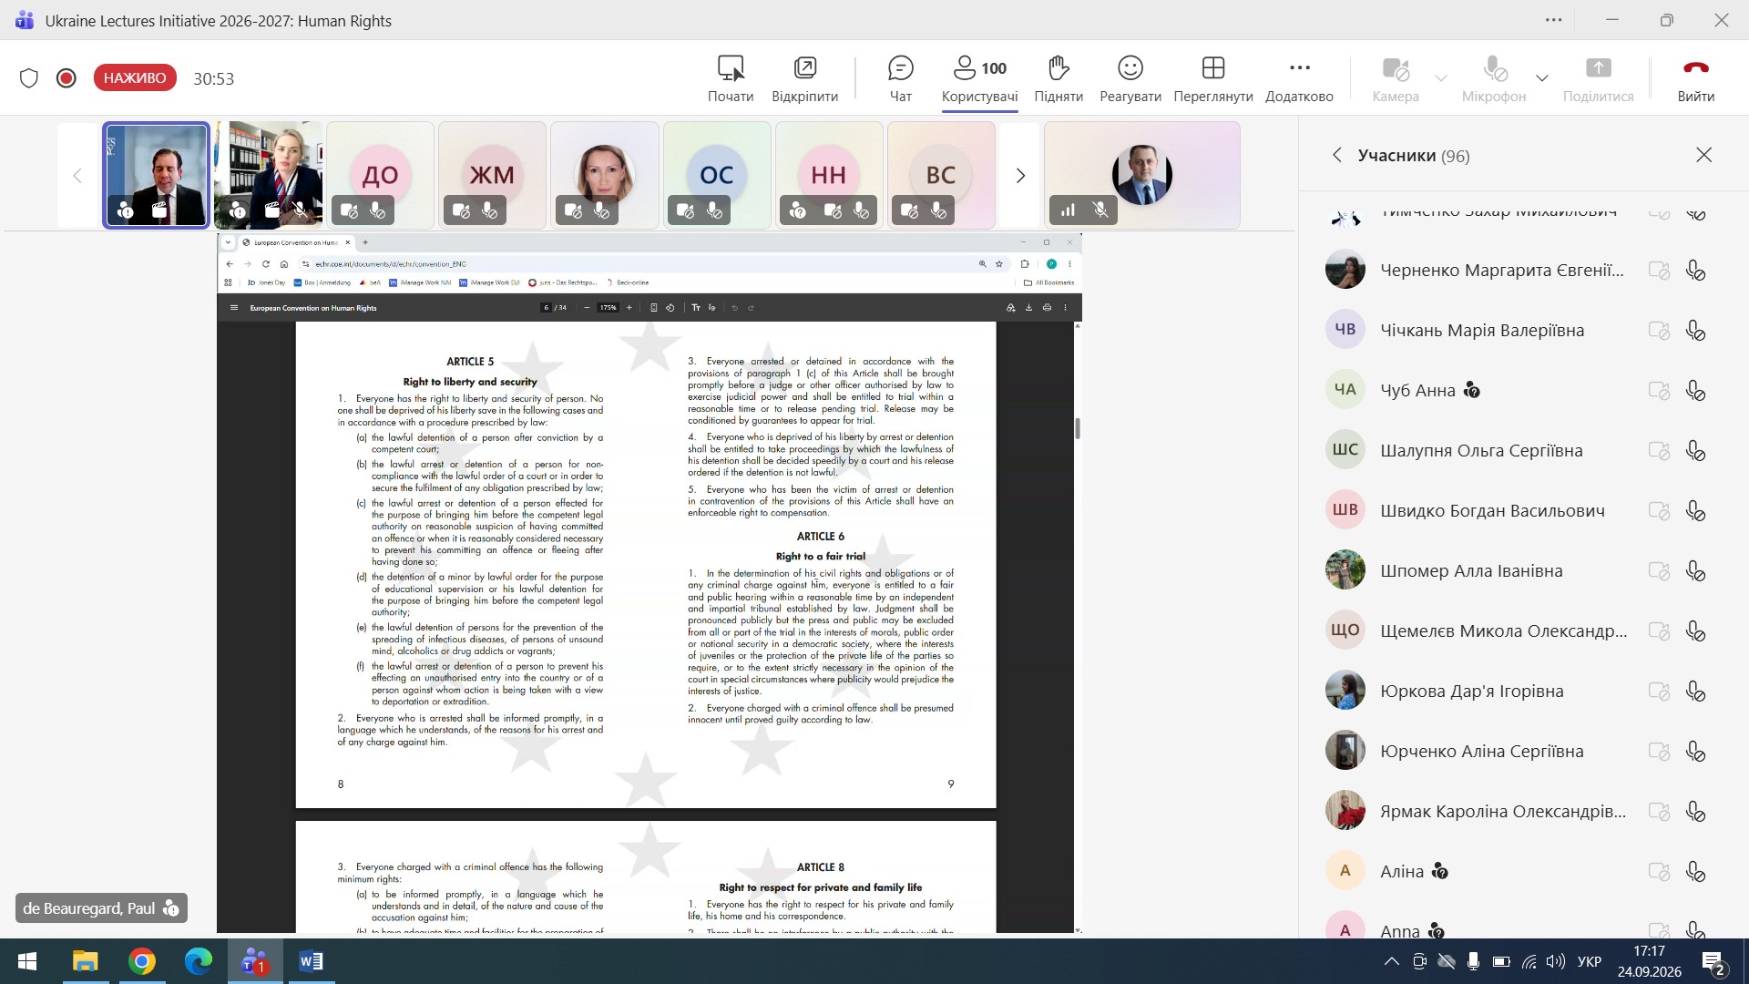Open Переглянути view layout options
This screenshot has width=1749, height=984.
(x=1213, y=78)
